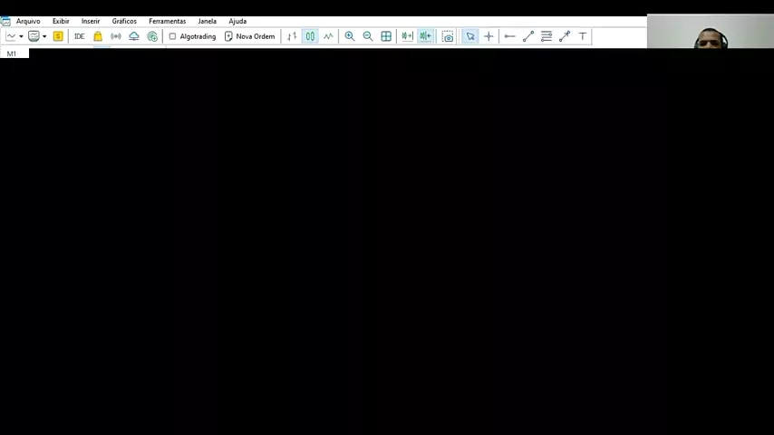The width and height of the screenshot is (774, 435).
Task: Select the M1 timeframe tab
Action: pyautogui.click(x=12, y=53)
